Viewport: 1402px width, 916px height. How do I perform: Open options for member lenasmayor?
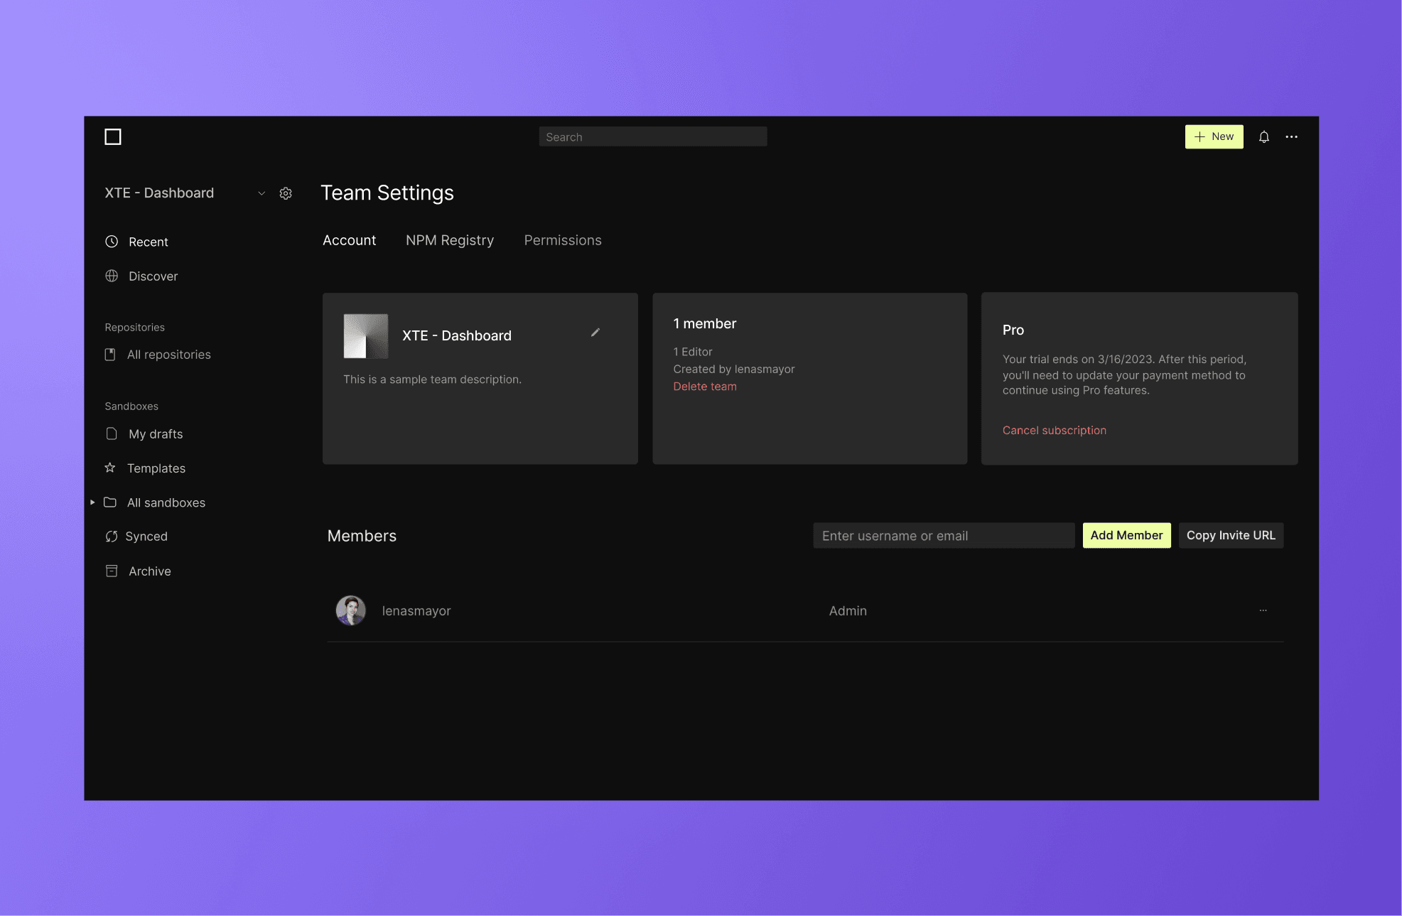pyautogui.click(x=1263, y=610)
